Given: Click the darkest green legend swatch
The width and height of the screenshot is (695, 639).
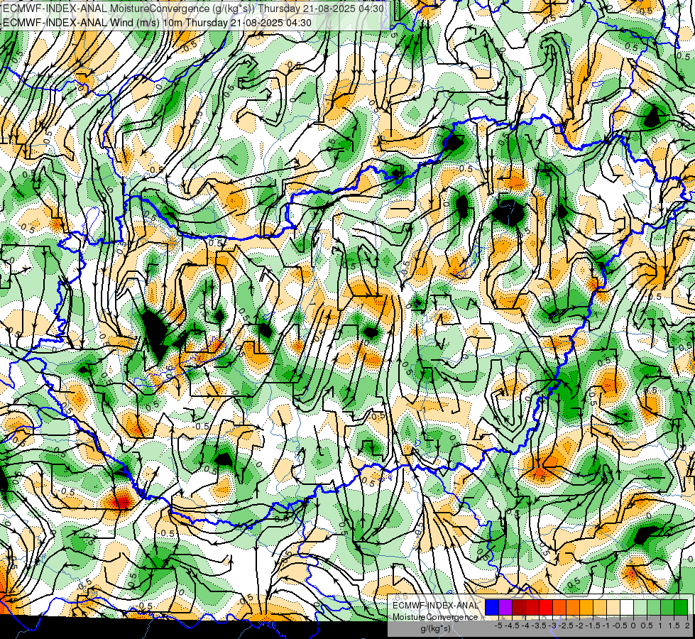Looking at the screenshot, I should pyautogui.click(x=681, y=608).
